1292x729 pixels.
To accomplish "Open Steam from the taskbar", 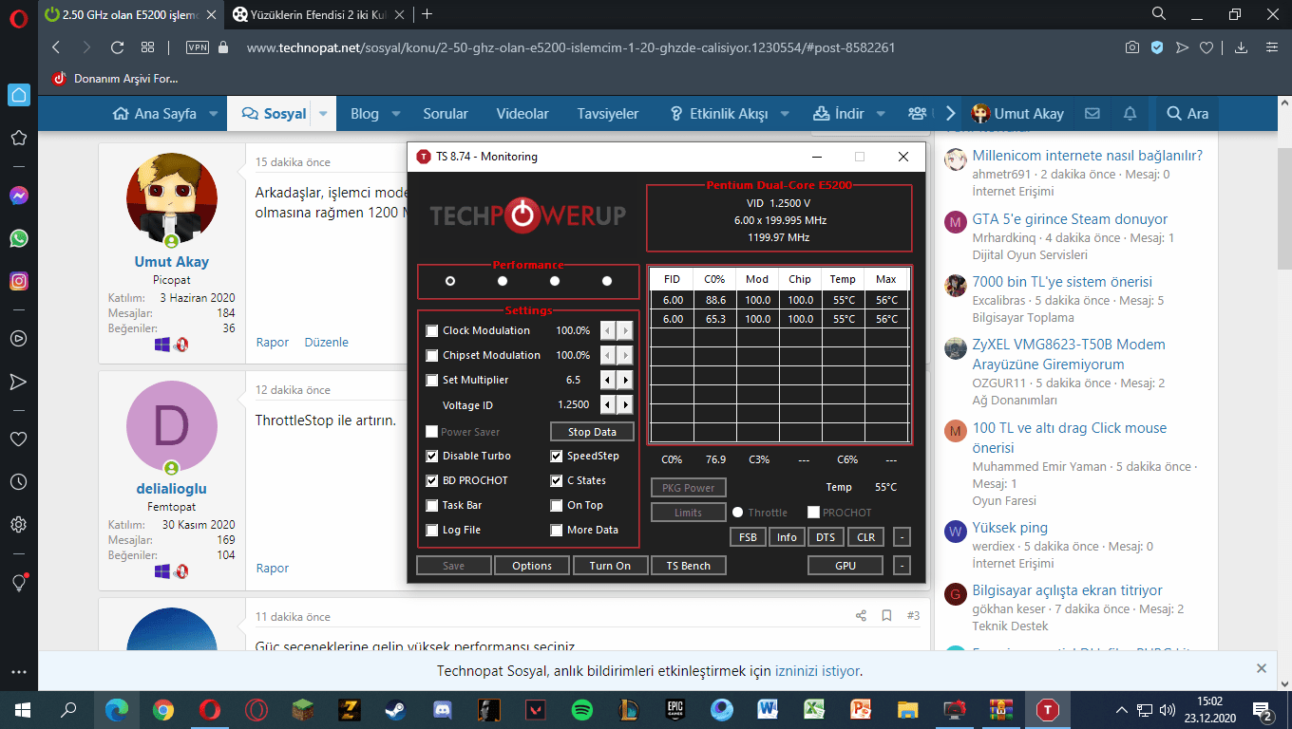I will (x=393, y=709).
